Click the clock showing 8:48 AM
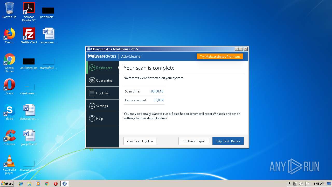 click(319, 184)
